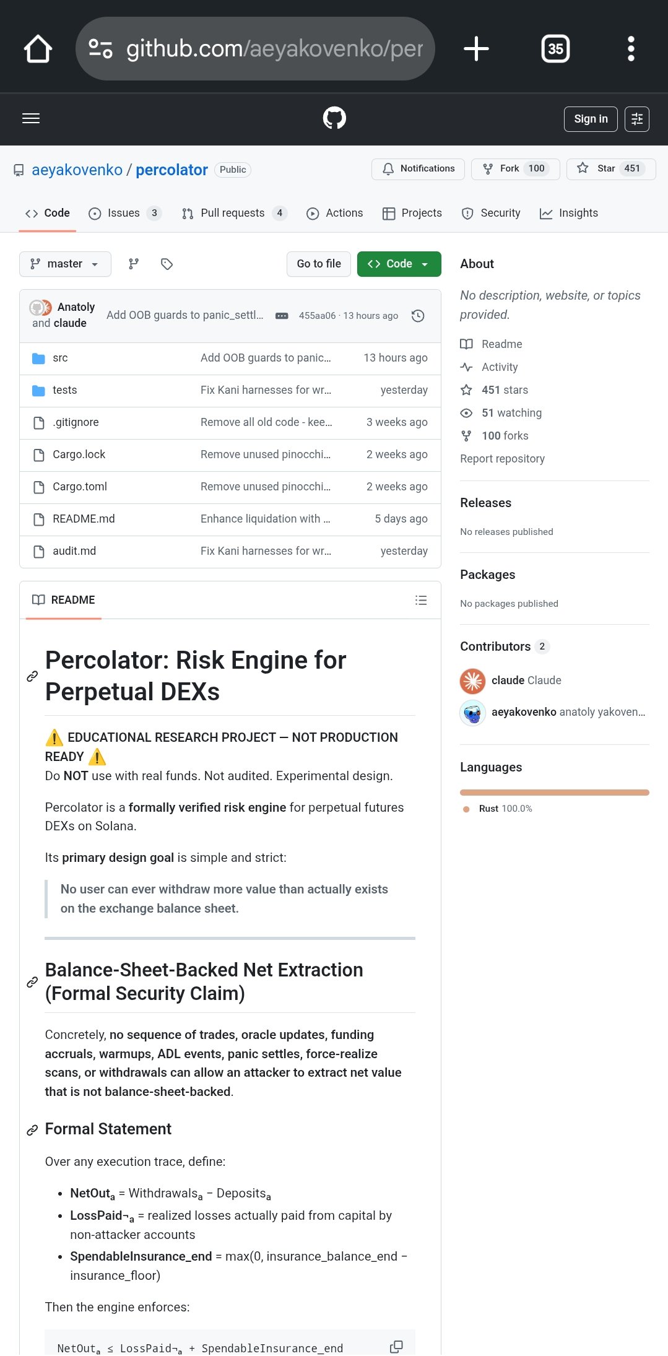The width and height of the screenshot is (668, 1356).
Task: Click the Rust language bar
Action: pyautogui.click(x=554, y=793)
